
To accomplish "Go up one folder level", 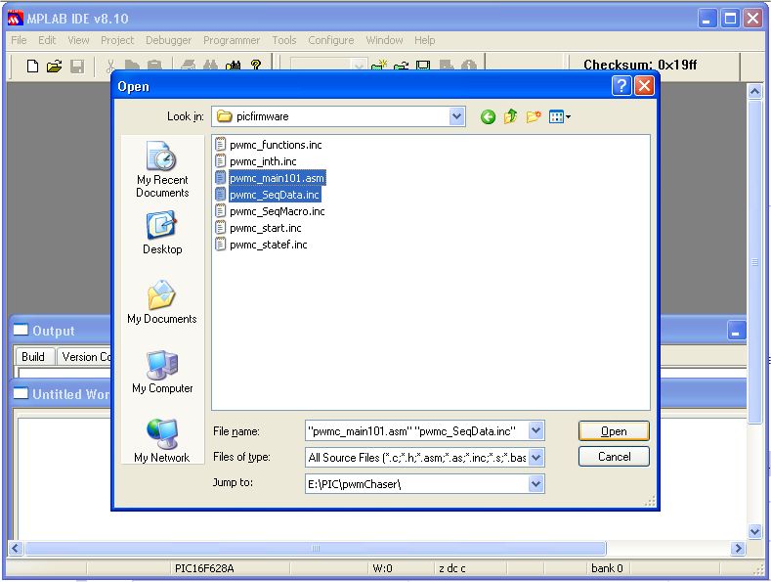I will coord(510,116).
